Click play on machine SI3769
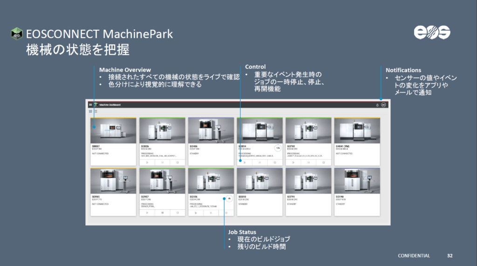 293,163
